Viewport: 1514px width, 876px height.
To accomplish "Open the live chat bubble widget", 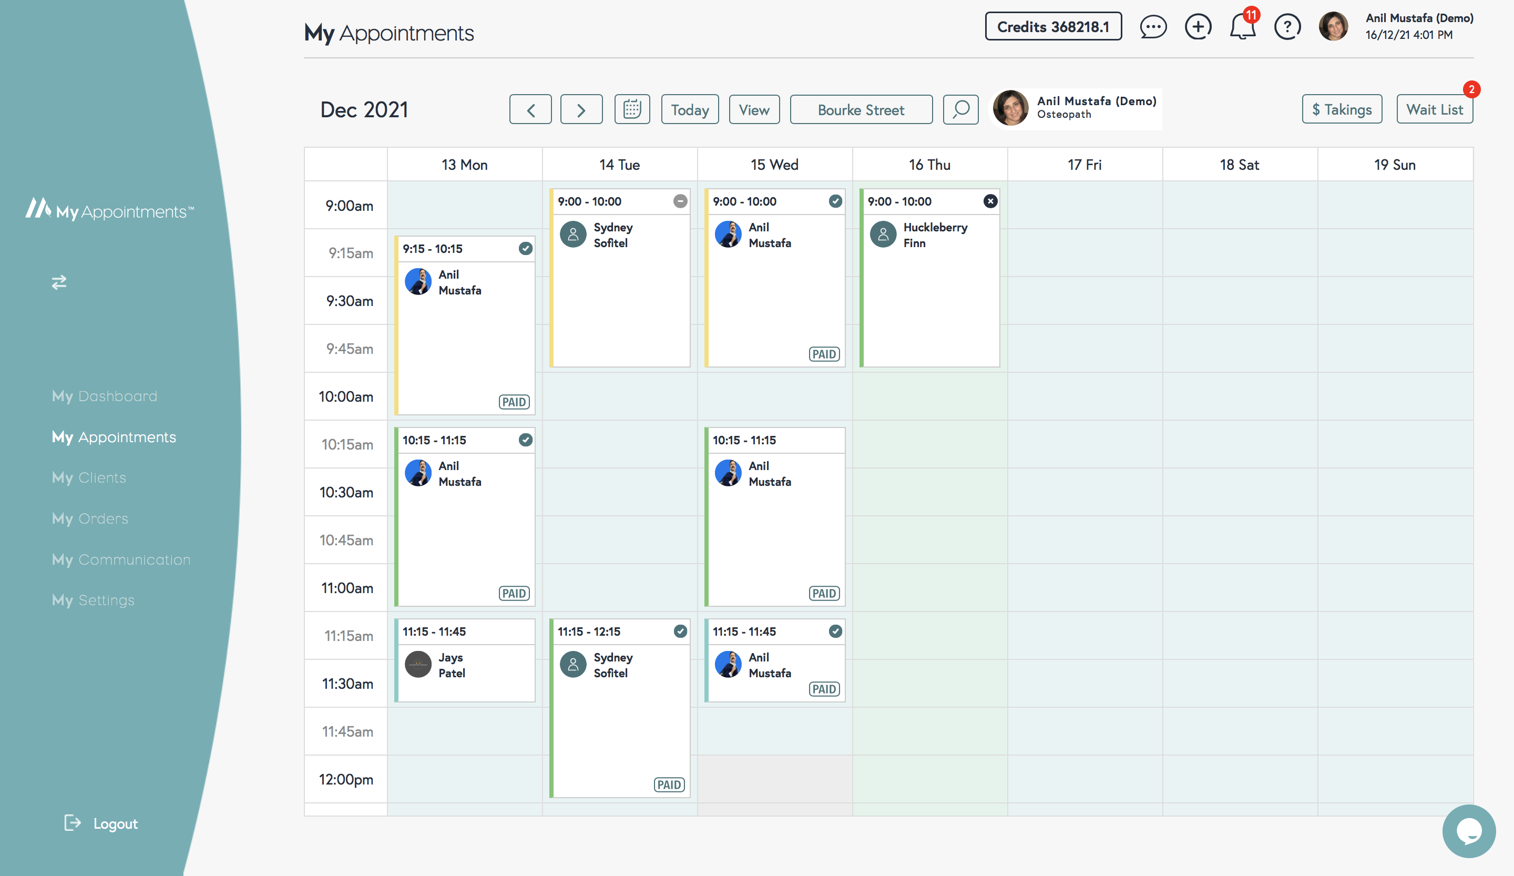I will (x=1468, y=831).
